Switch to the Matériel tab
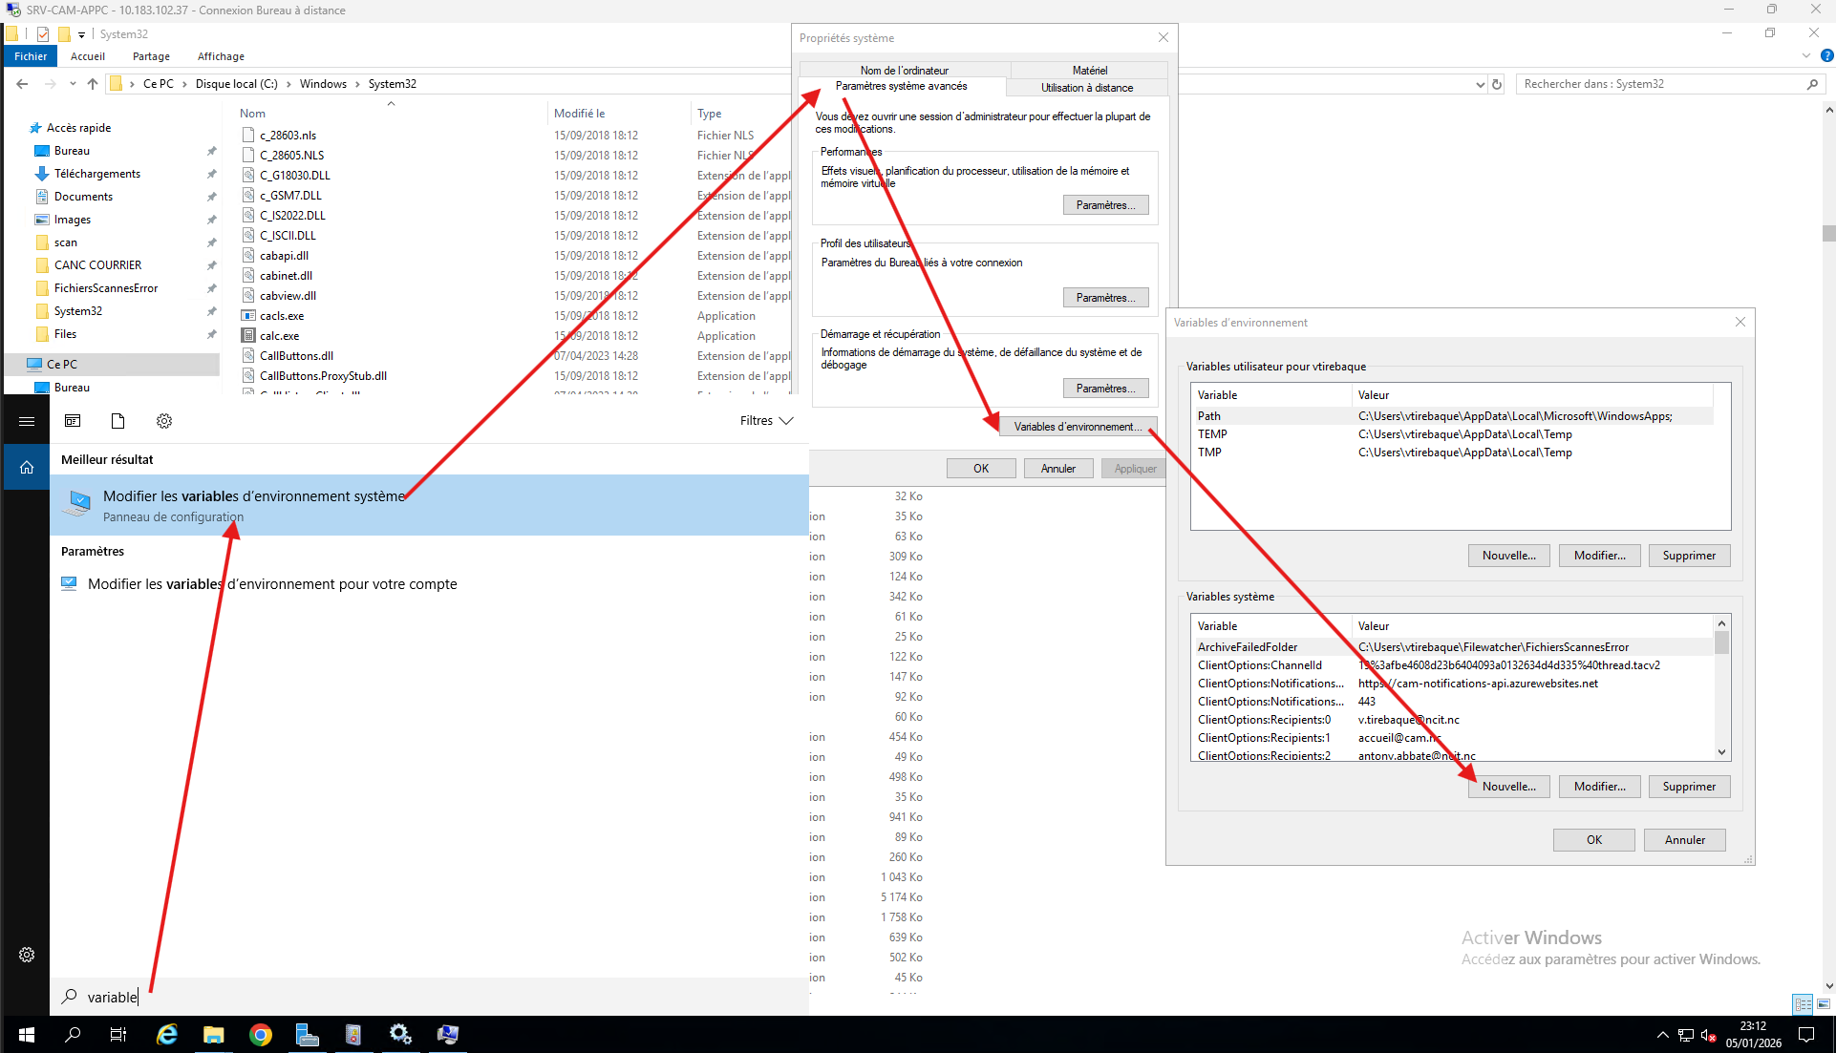Viewport: 1836px width, 1053px height. tap(1089, 71)
